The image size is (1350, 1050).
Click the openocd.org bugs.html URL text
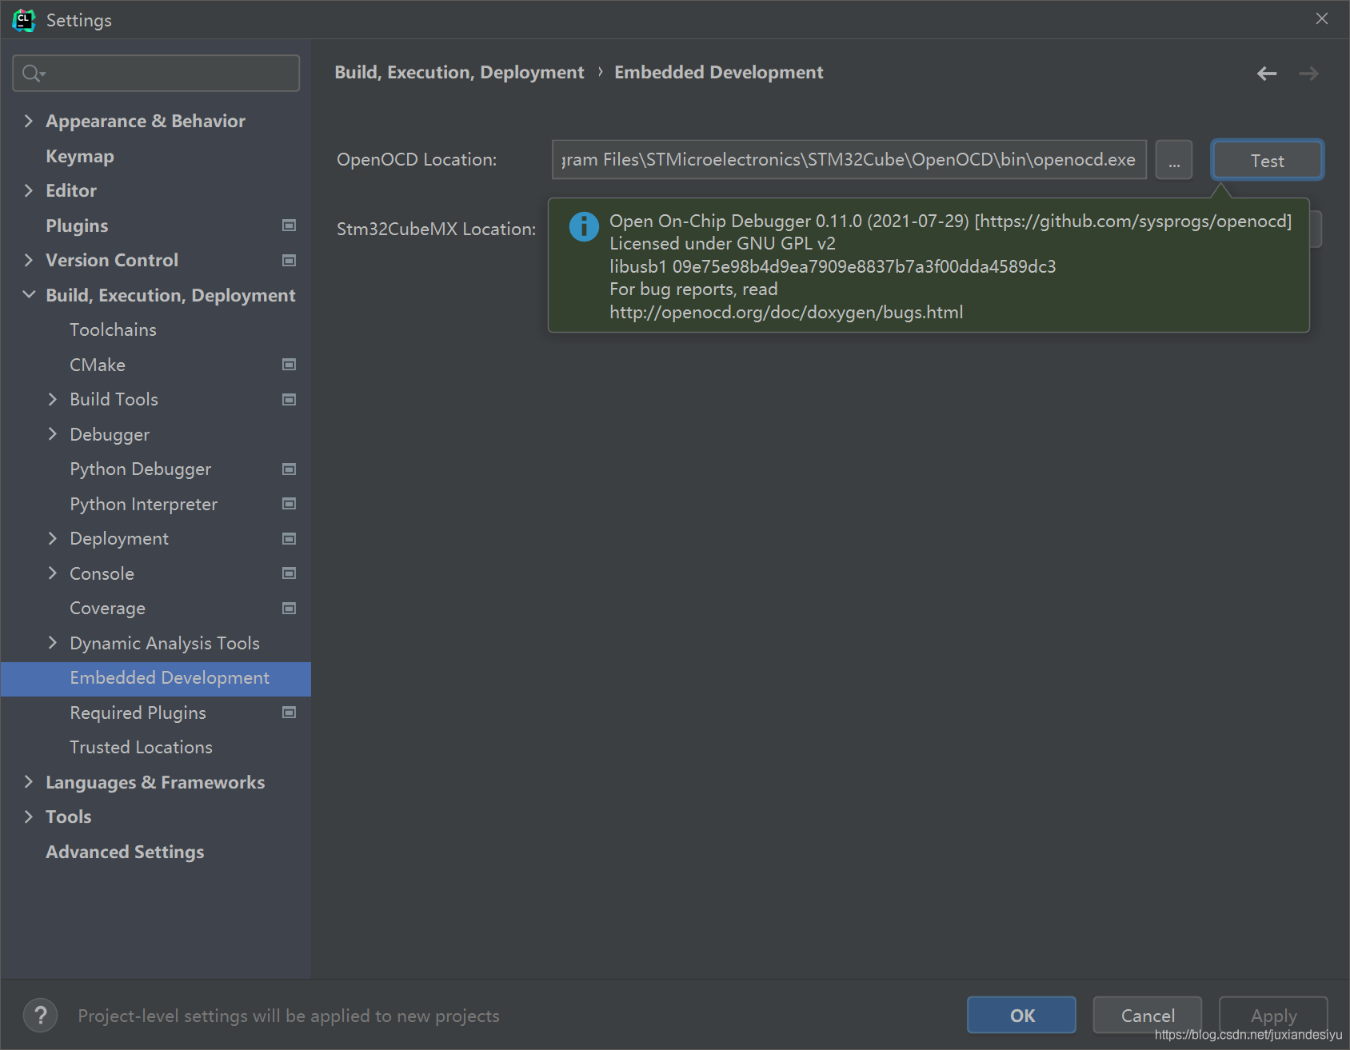coord(786,313)
